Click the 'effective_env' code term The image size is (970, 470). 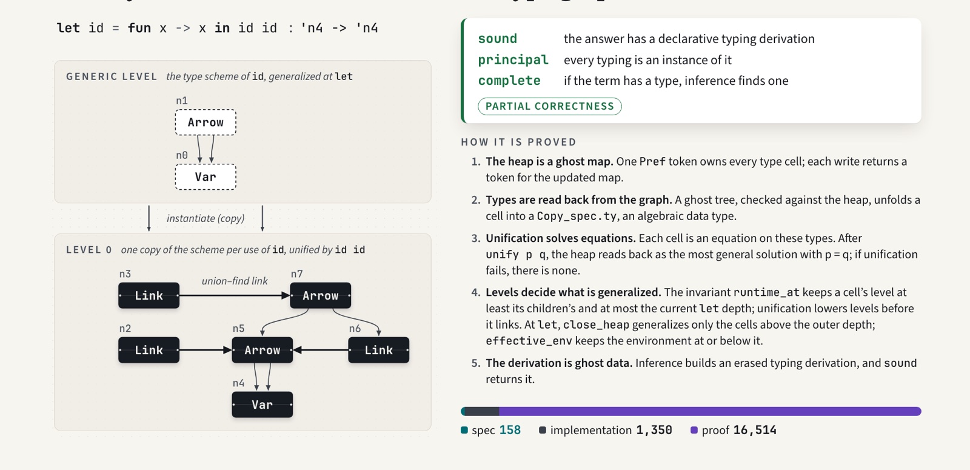[529, 341]
